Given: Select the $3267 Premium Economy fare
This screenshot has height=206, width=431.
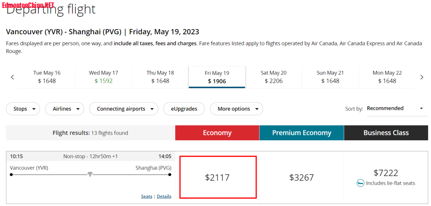Looking at the screenshot, I should tap(301, 177).
